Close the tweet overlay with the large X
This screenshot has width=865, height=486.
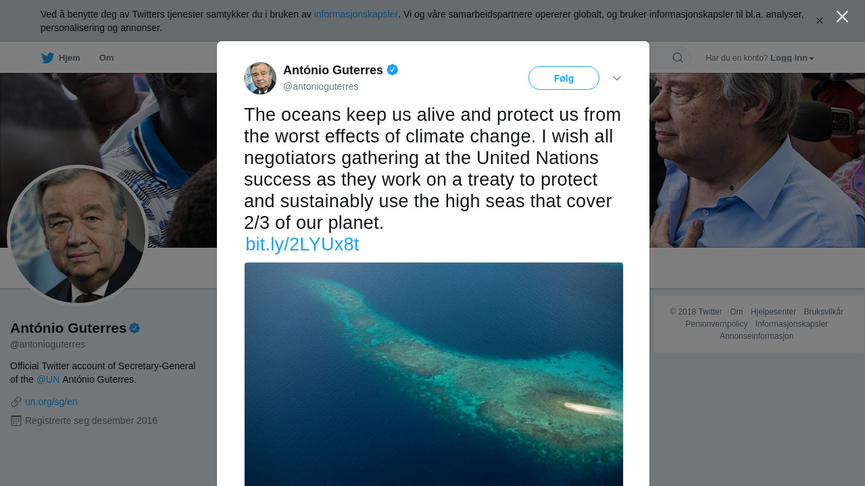tap(842, 17)
